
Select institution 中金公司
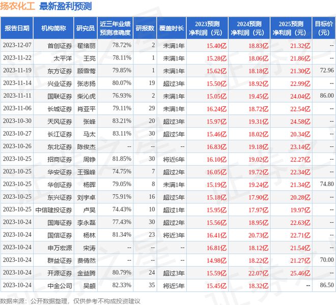pos(60,286)
